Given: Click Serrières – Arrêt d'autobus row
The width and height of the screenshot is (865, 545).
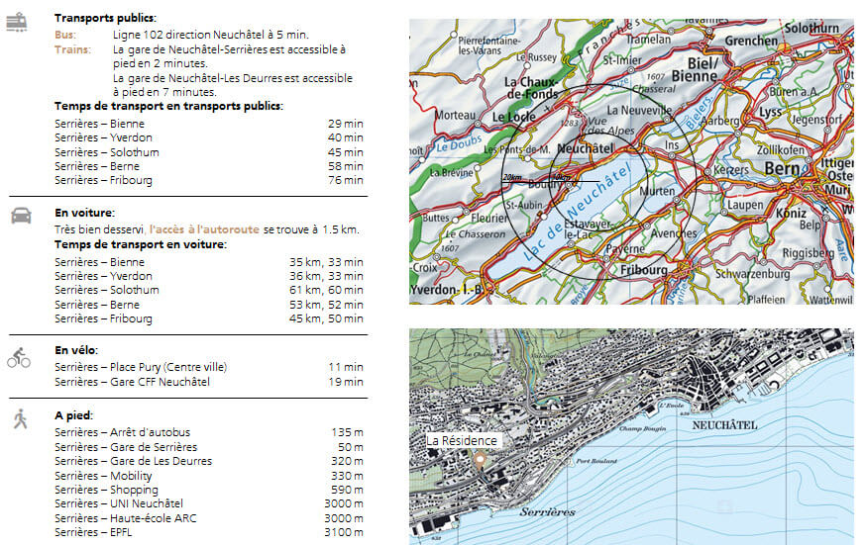Looking at the screenshot, I should (x=208, y=432).
